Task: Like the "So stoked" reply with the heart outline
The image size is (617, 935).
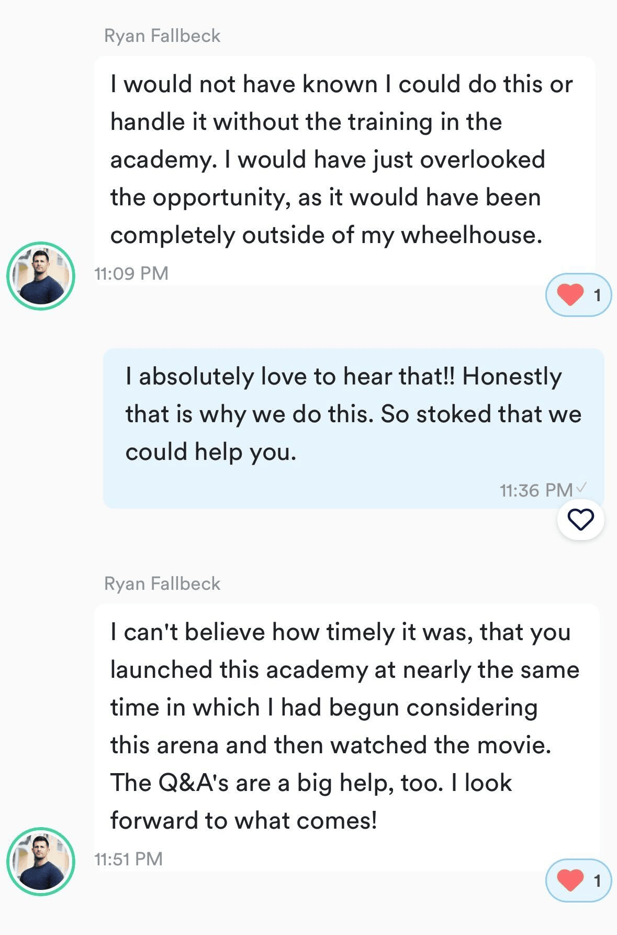Action: click(580, 520)
